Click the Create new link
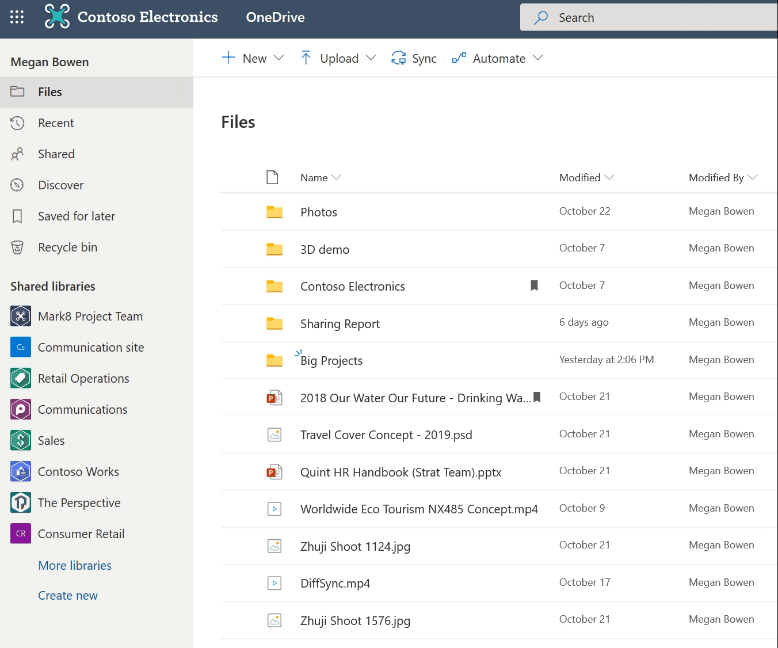Viewport: 778px width, 648px height. pos(68,596)
